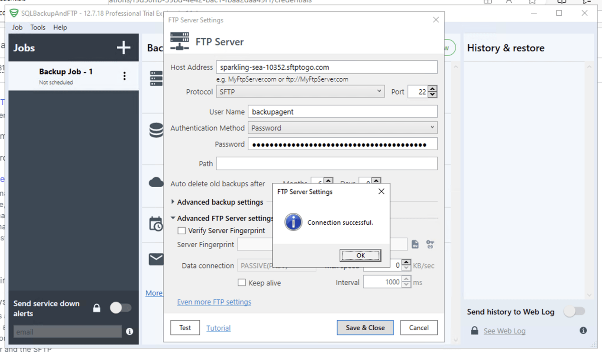Increase the Port value with the up stepper
602x353 pixels.
click(432, 88)
